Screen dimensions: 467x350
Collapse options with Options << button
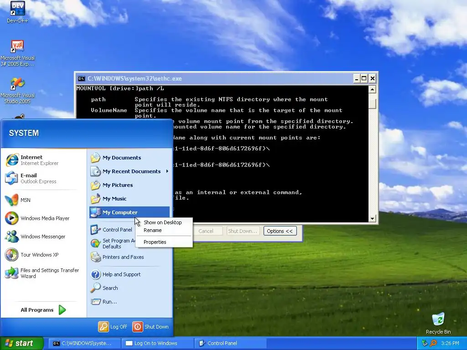coord(280,231)
